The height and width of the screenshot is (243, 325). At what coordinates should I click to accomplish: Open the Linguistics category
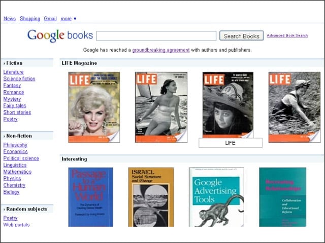coord(15,165)
